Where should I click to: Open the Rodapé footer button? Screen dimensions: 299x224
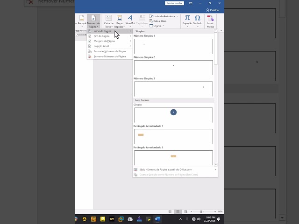[82, 21]
